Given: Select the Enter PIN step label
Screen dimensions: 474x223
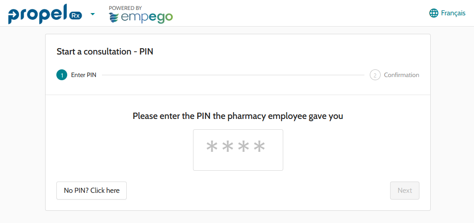Looking at the screenshot, I should point(83,75).
